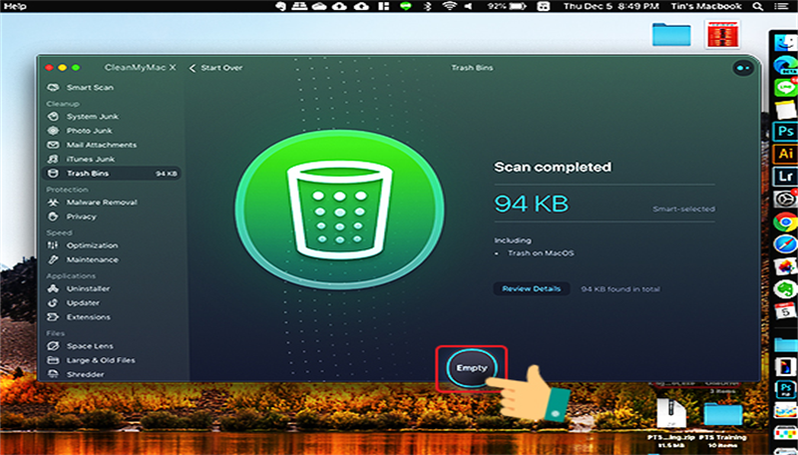The image size is (798, 455).
Task: Open Spotlight search in menu bar
Action: (x=758, y=6)
